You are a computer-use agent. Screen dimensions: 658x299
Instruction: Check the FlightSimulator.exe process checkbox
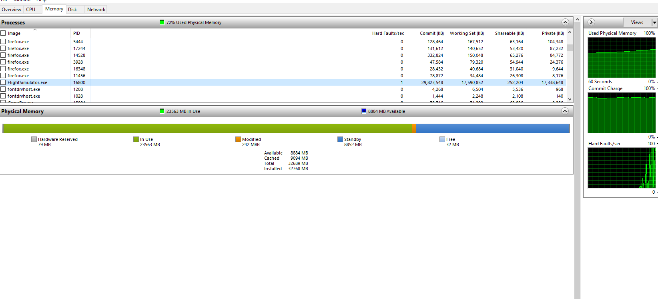pos(3,82)
